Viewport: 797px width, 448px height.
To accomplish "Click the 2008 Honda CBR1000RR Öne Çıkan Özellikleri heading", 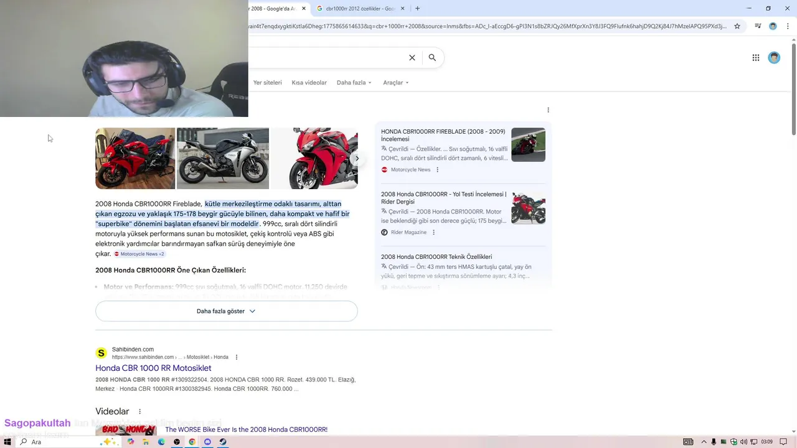I will click(171, 270).
